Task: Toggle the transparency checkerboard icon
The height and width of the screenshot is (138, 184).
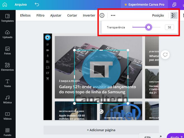Action: click(174, 15)
